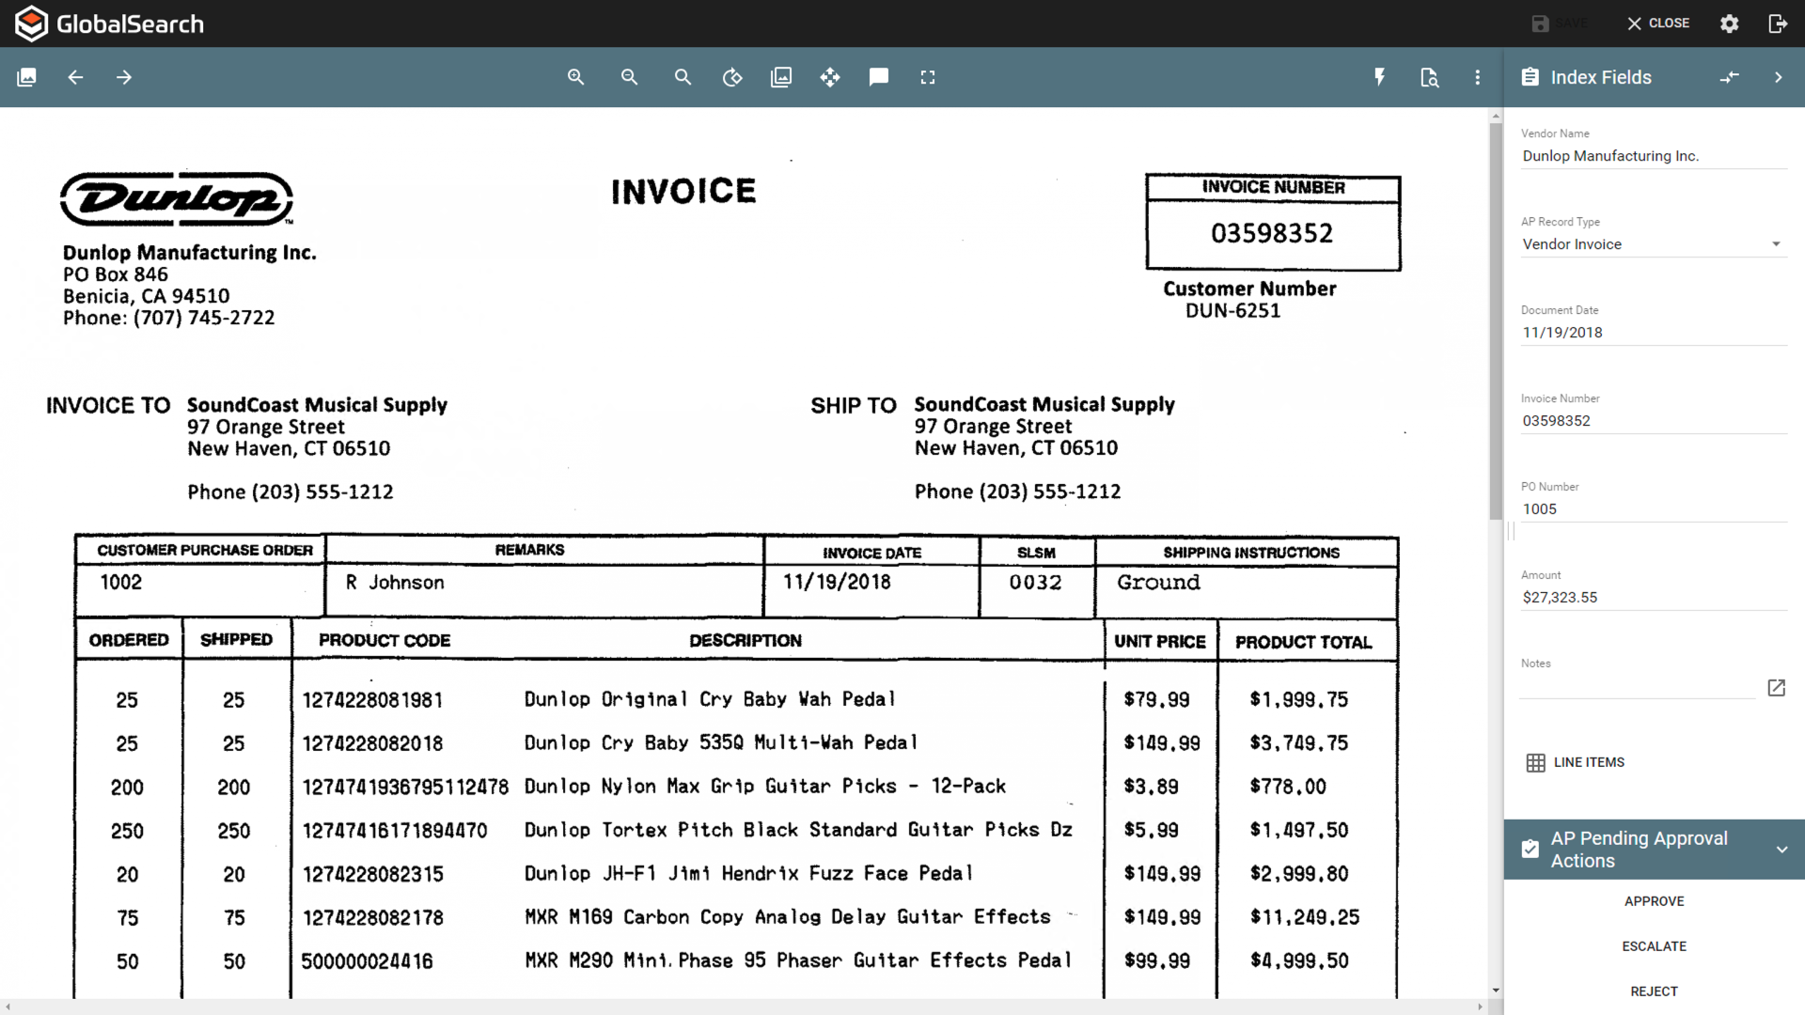
Task: Click the rotate/refresh tool icon
Action: point(732,77)
